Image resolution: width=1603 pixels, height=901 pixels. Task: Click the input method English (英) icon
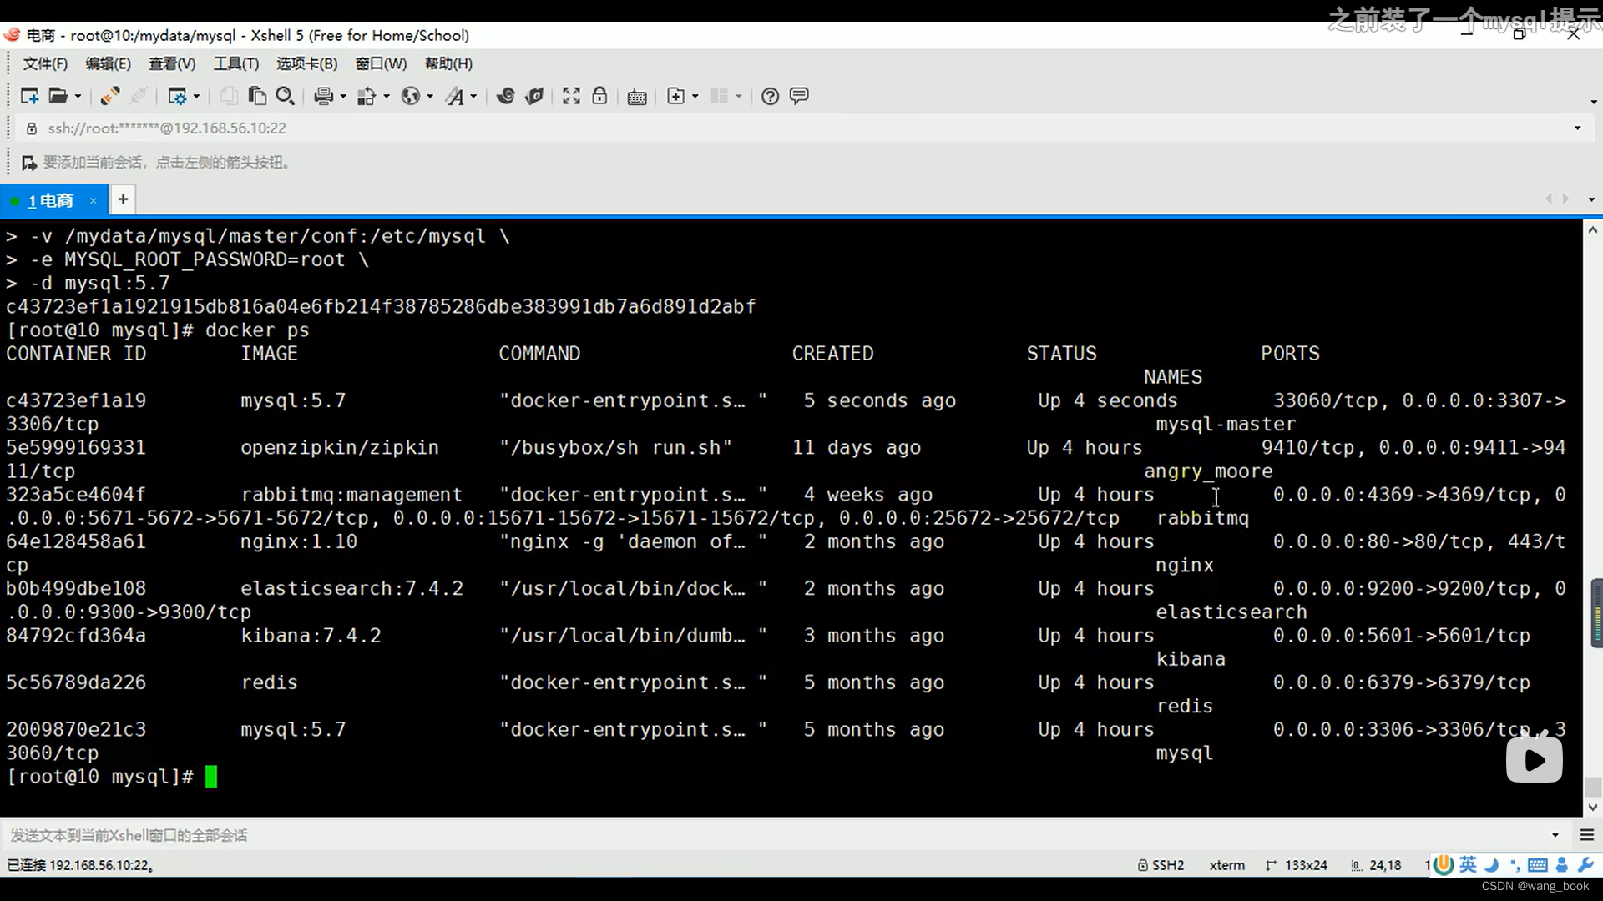coord(1469,865)
